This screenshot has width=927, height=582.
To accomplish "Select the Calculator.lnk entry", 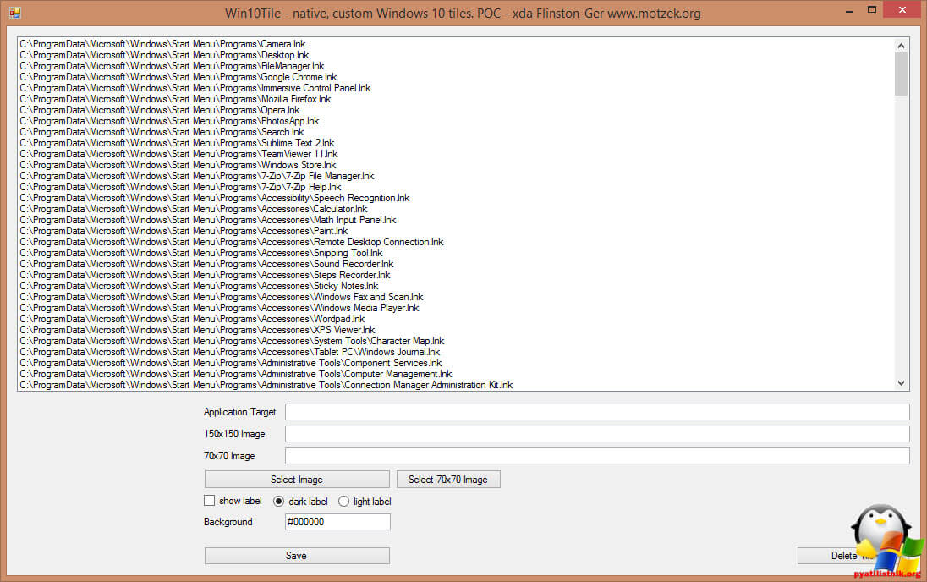I will 194,209.
